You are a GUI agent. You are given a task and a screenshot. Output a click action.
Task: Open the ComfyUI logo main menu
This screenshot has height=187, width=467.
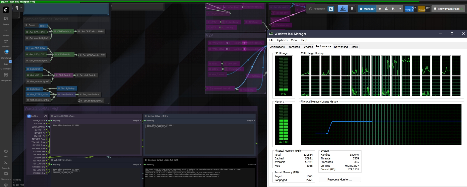6,10
